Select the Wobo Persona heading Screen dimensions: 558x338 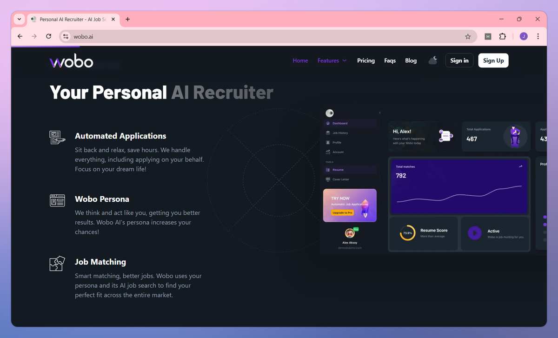pos(102,199)
